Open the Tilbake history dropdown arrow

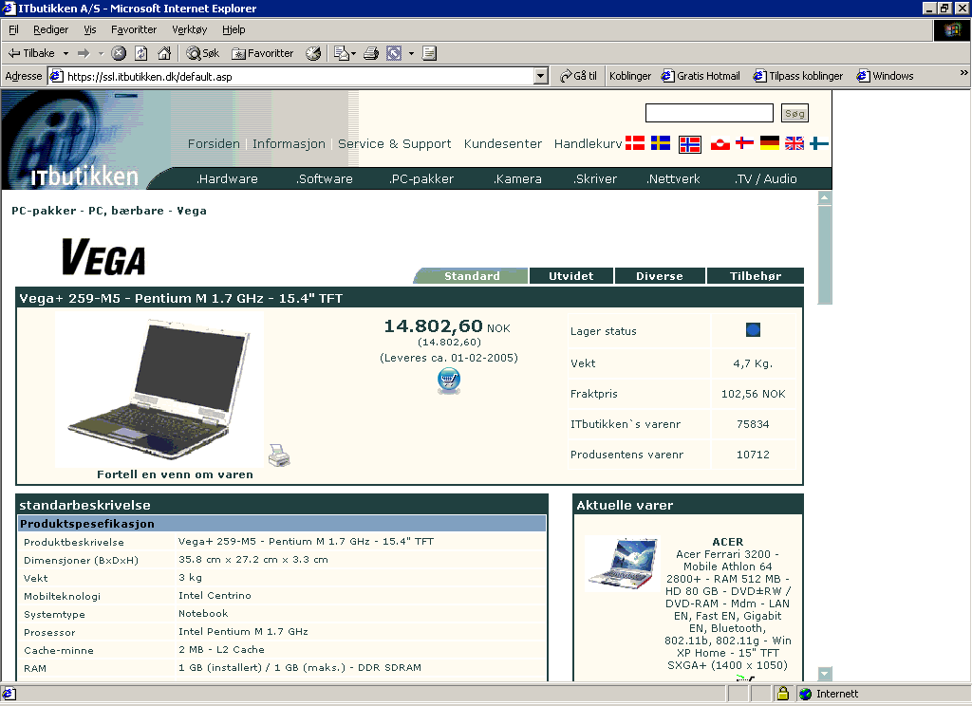65,53
